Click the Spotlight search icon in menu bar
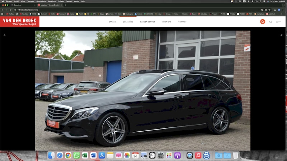 (260, 1)
